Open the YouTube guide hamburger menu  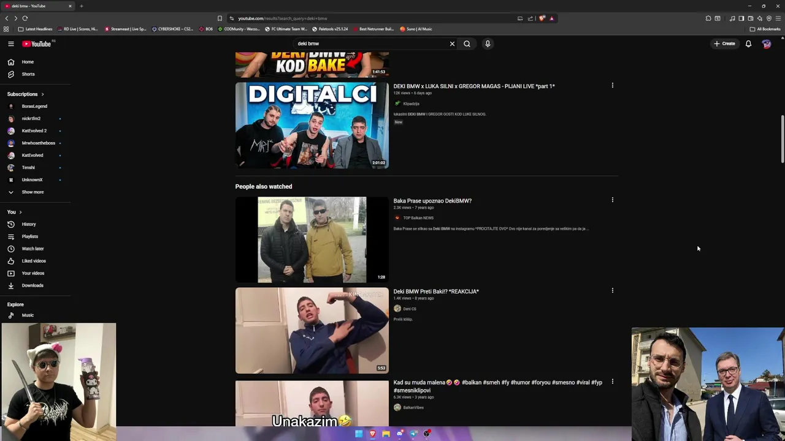click(x=10, y=43)
